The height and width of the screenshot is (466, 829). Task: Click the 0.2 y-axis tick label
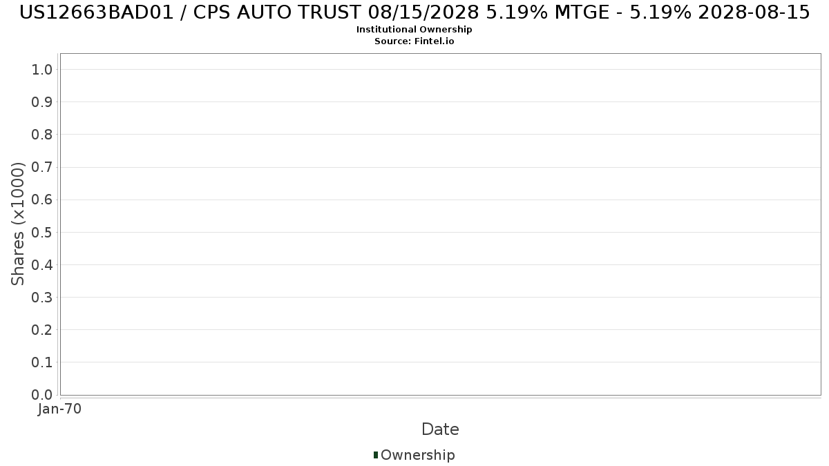(x=42, y=329)
